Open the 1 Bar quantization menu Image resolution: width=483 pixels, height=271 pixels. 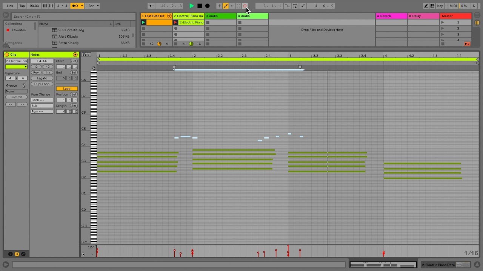click(92, 6)
